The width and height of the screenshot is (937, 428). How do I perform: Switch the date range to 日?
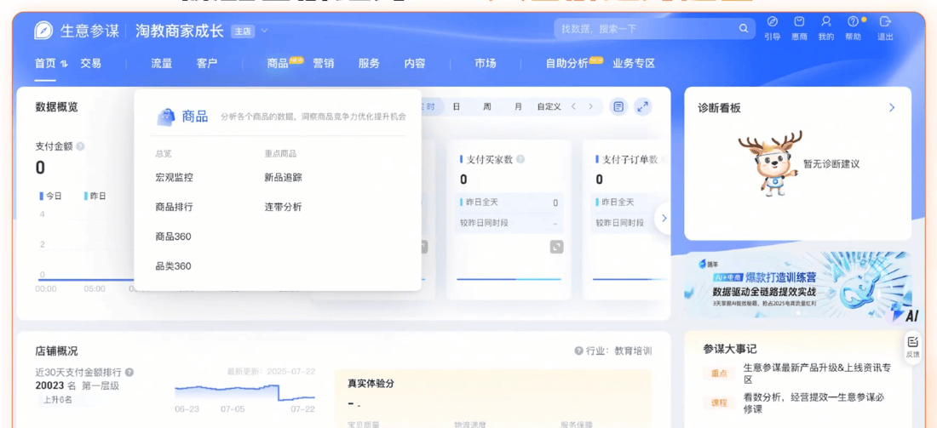[456, 107]
